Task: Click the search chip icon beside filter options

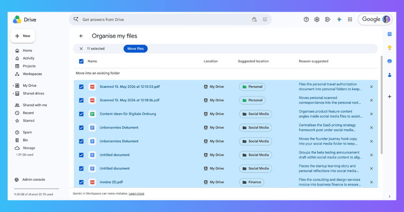Action: [255, 20]
